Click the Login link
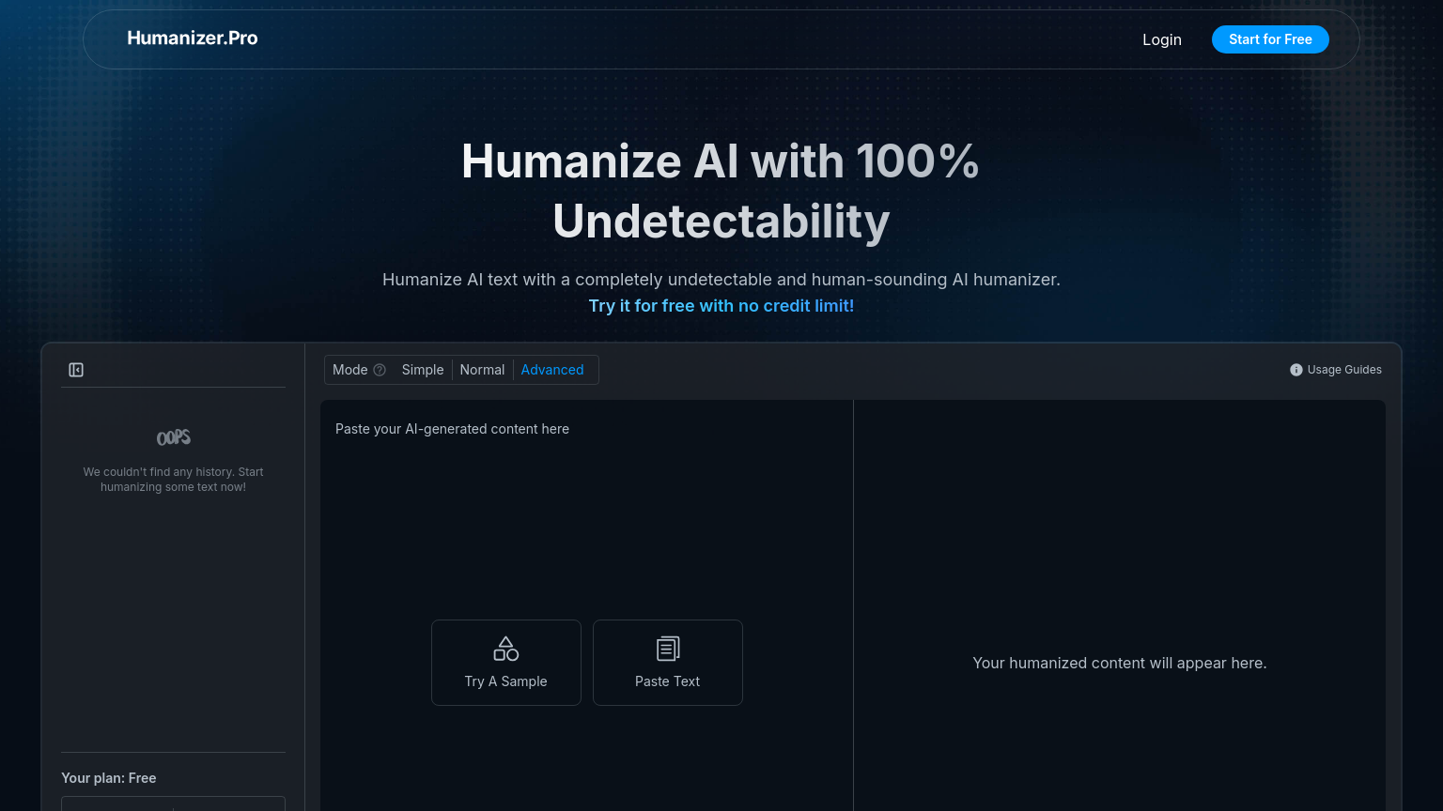1443x811 pixels. 1162,39
